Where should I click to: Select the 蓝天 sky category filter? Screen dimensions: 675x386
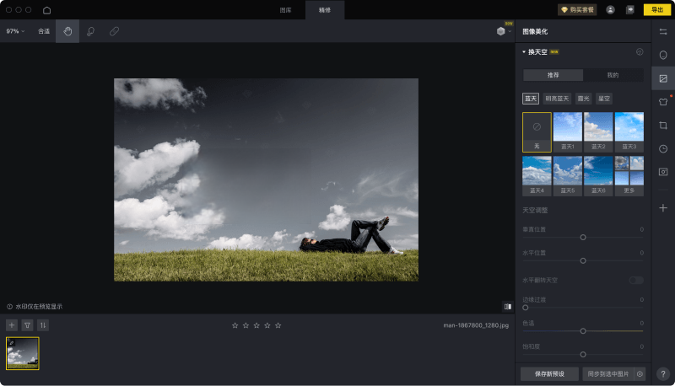531,99
